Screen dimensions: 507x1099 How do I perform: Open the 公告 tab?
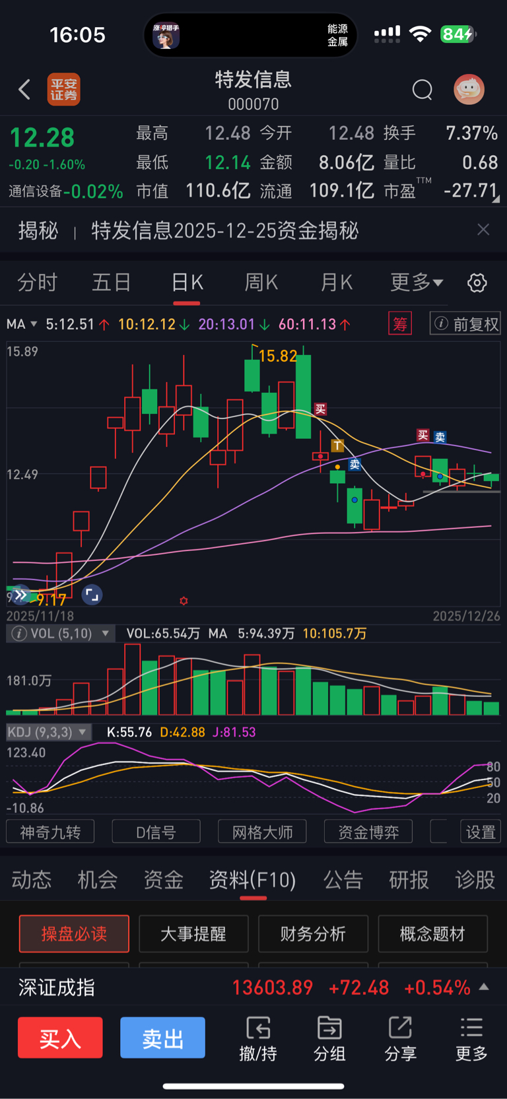tap(343, 880)
